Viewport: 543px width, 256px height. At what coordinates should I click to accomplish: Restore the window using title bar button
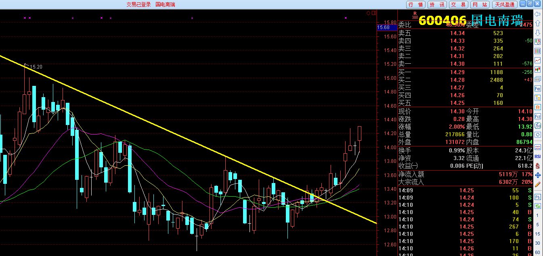(530, 4)
